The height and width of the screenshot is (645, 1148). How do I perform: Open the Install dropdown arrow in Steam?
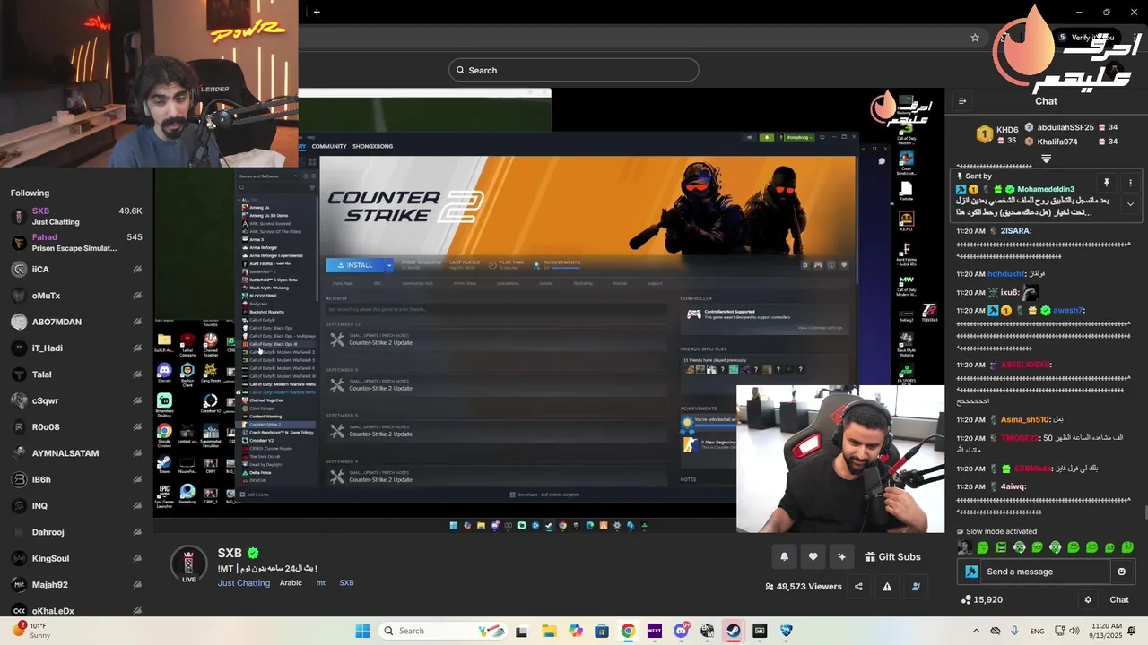[x=389, y=265]
